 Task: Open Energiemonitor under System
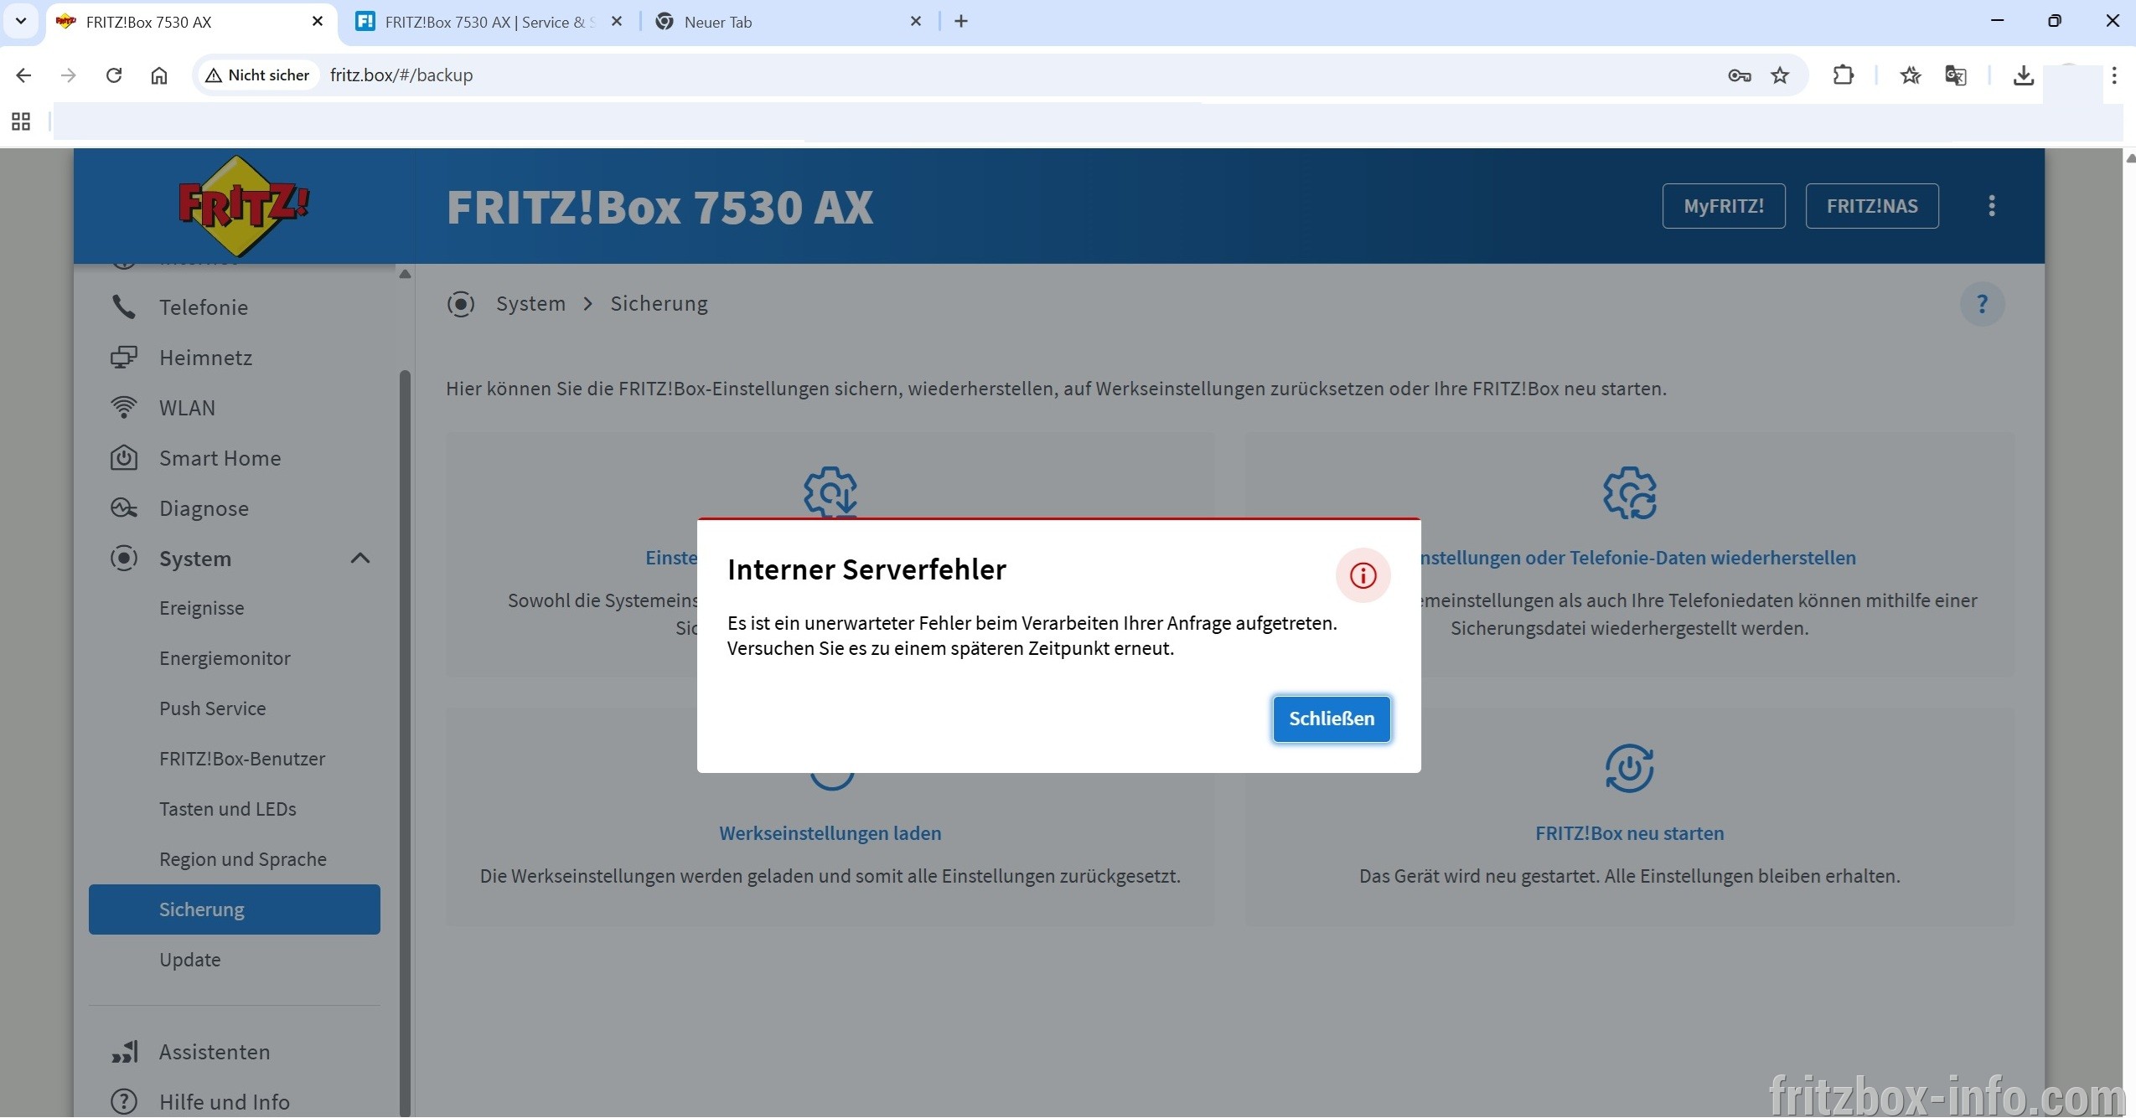click(225, 658)
